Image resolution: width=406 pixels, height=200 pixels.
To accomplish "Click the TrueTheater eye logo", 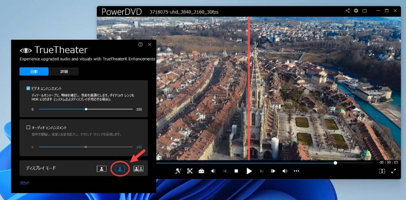I will coord(26,50).
